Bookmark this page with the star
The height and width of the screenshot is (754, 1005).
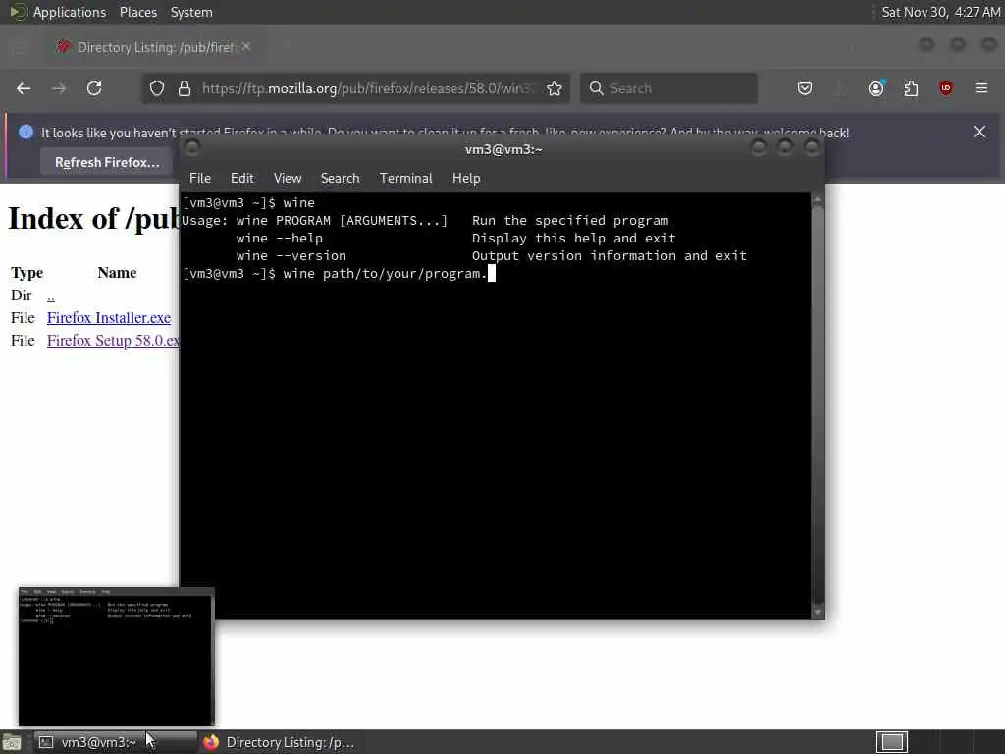coord(555,88)
